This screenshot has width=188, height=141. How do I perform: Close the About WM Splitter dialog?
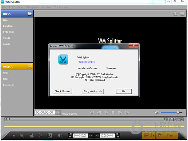point(133,45)
